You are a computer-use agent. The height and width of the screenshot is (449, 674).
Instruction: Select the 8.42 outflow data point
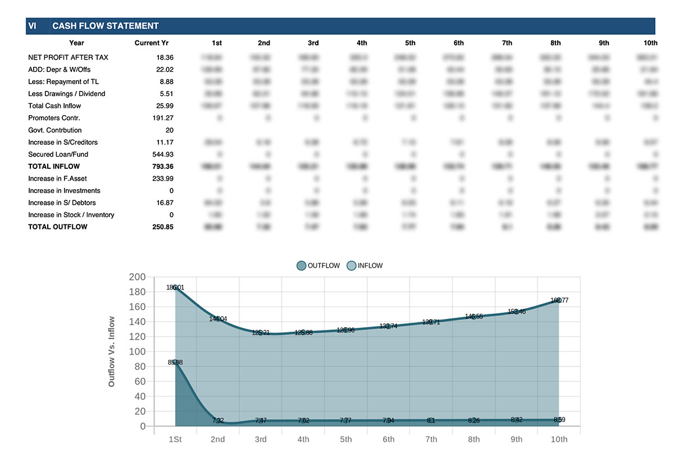pos(517,420)
